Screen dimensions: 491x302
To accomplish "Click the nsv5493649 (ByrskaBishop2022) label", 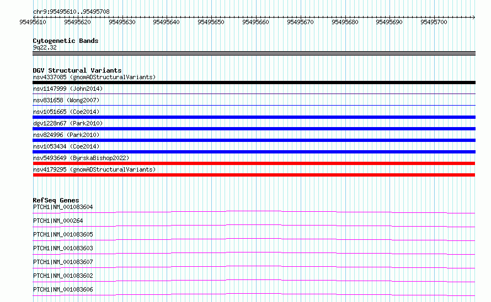I will (x=81, y=158).
